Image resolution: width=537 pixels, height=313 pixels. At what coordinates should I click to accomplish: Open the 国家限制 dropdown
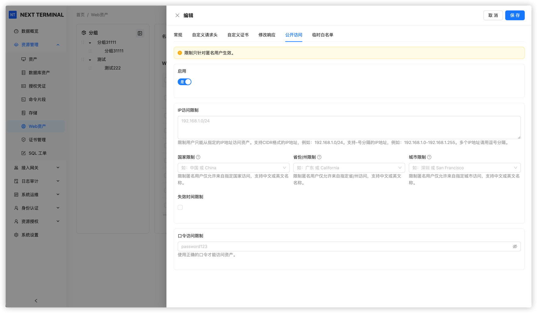233,168
